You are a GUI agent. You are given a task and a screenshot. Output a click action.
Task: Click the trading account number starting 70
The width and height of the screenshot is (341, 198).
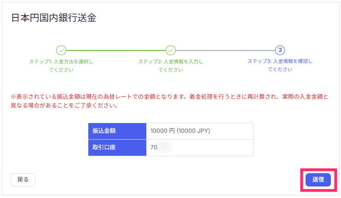click(x=161, y=147)
